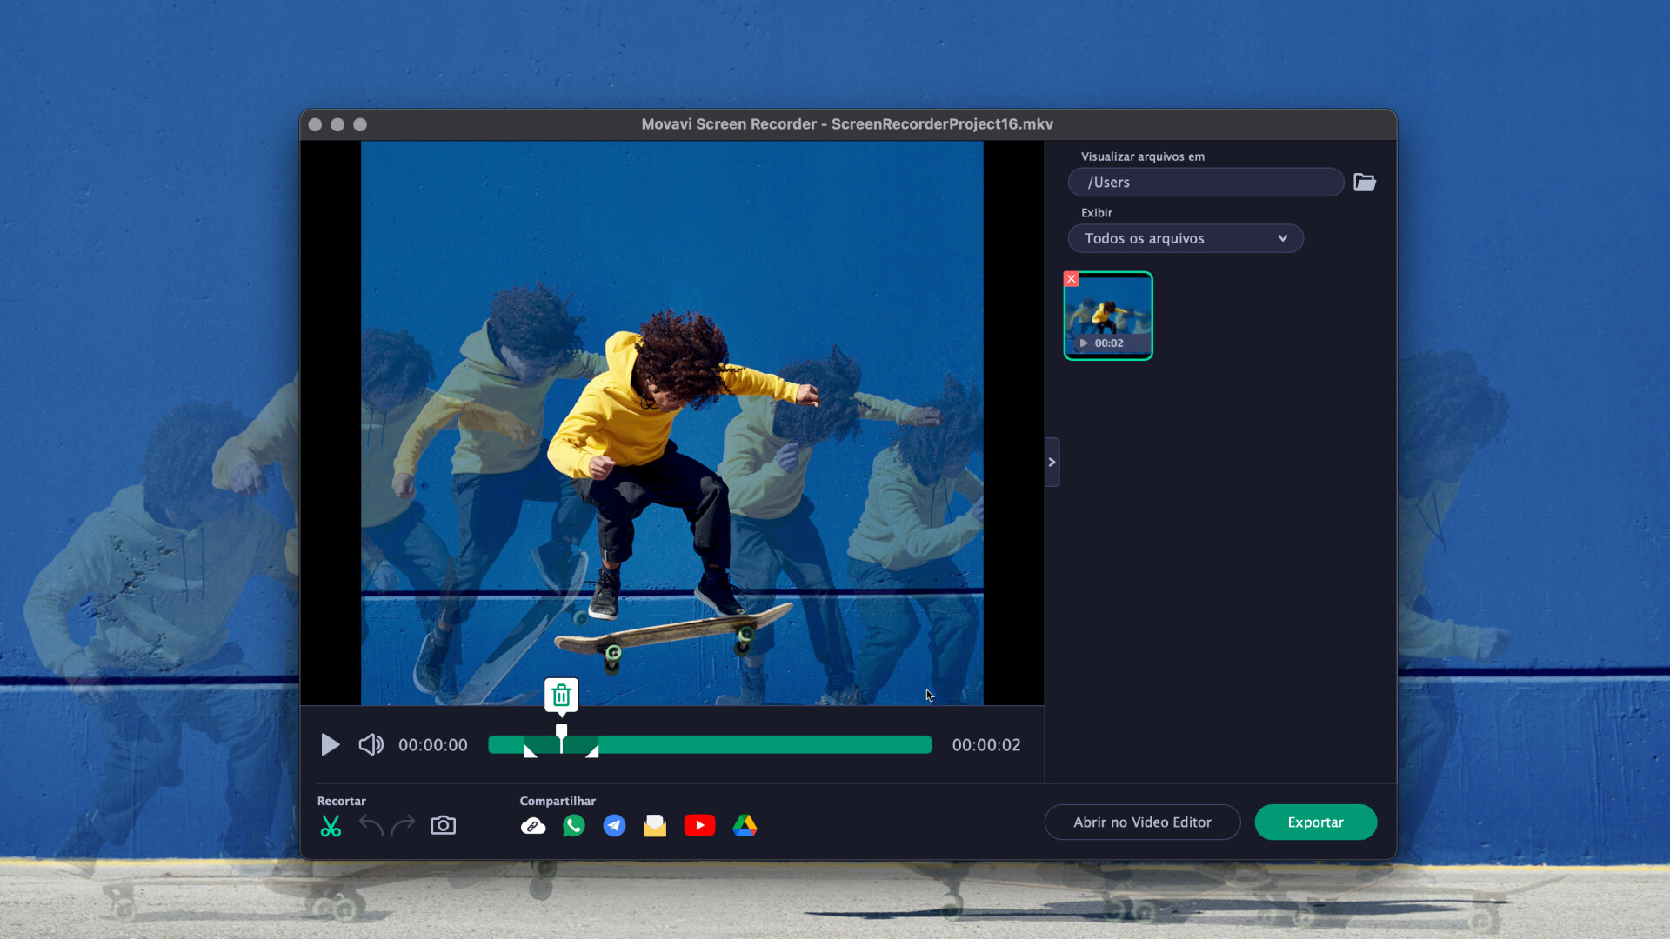Viewport: 1670px width, 939px height.
Task: Delete selected fragment with trash icon
Action: click(x=561, y=695)
